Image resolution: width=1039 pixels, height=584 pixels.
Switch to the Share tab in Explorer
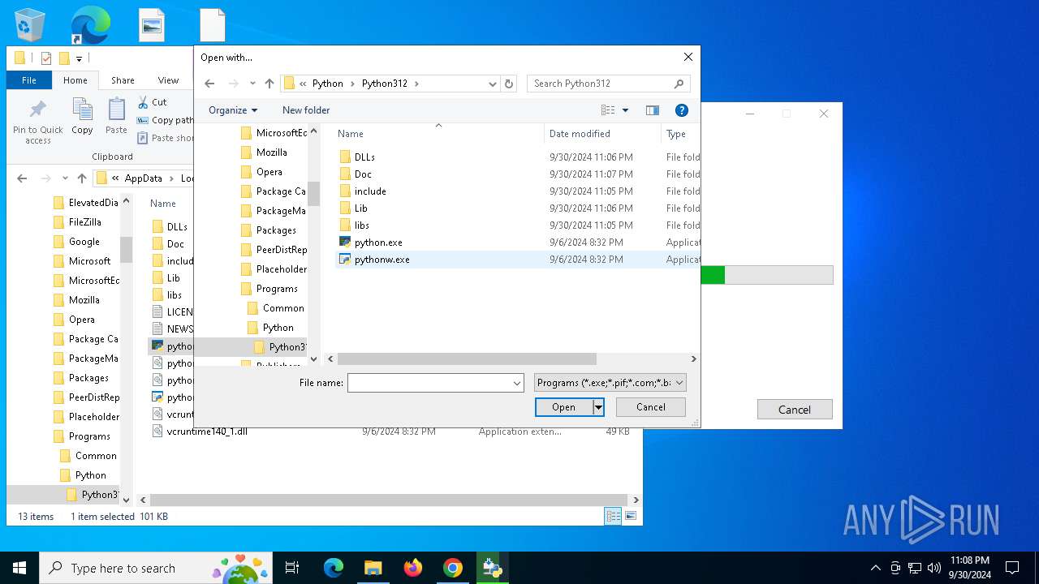(123, 80)
